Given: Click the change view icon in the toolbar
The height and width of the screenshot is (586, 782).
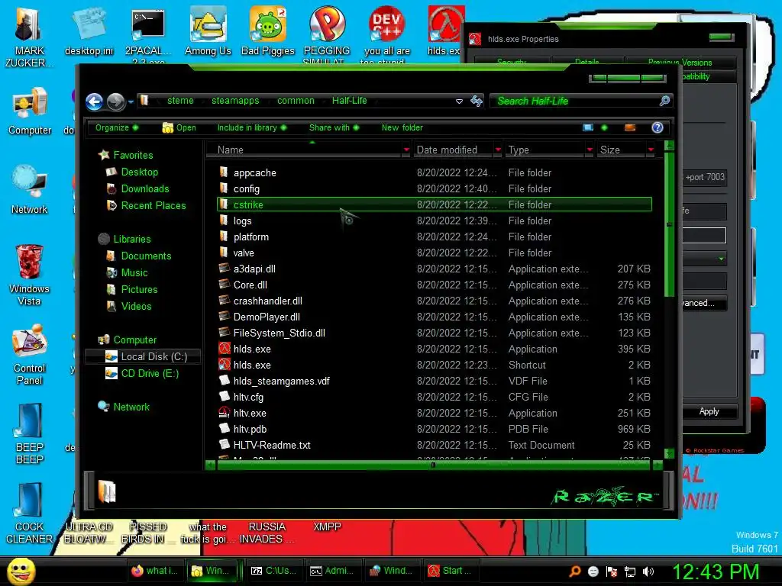Looking at the screenshot, I should (589, 127).
